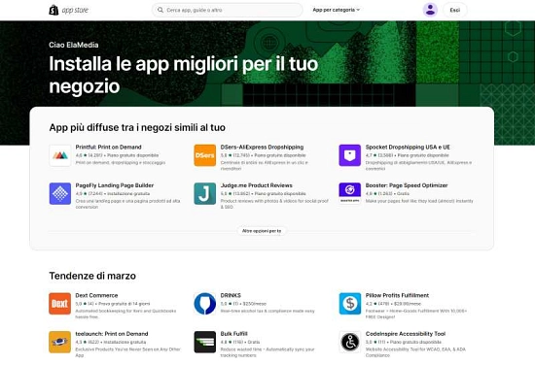Screen dimensions: 535x365
Task: Open the teelaunch app icon
Action: [x=60, y=342]
